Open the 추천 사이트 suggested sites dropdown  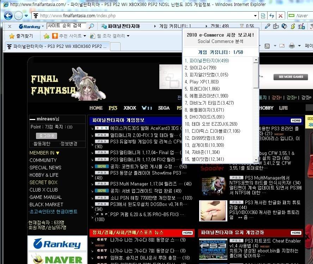pyautogui.click(x=69, y=36)
